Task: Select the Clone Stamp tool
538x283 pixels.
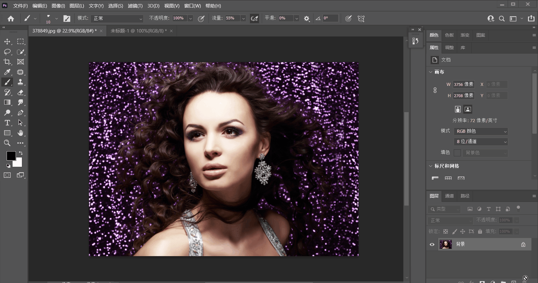Action: click(x=20, y=82)
